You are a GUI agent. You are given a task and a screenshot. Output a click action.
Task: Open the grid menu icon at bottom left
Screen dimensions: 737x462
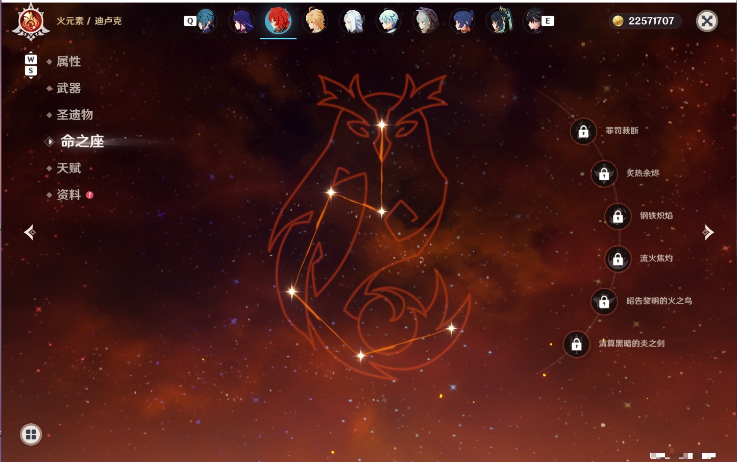click(31, 434)
